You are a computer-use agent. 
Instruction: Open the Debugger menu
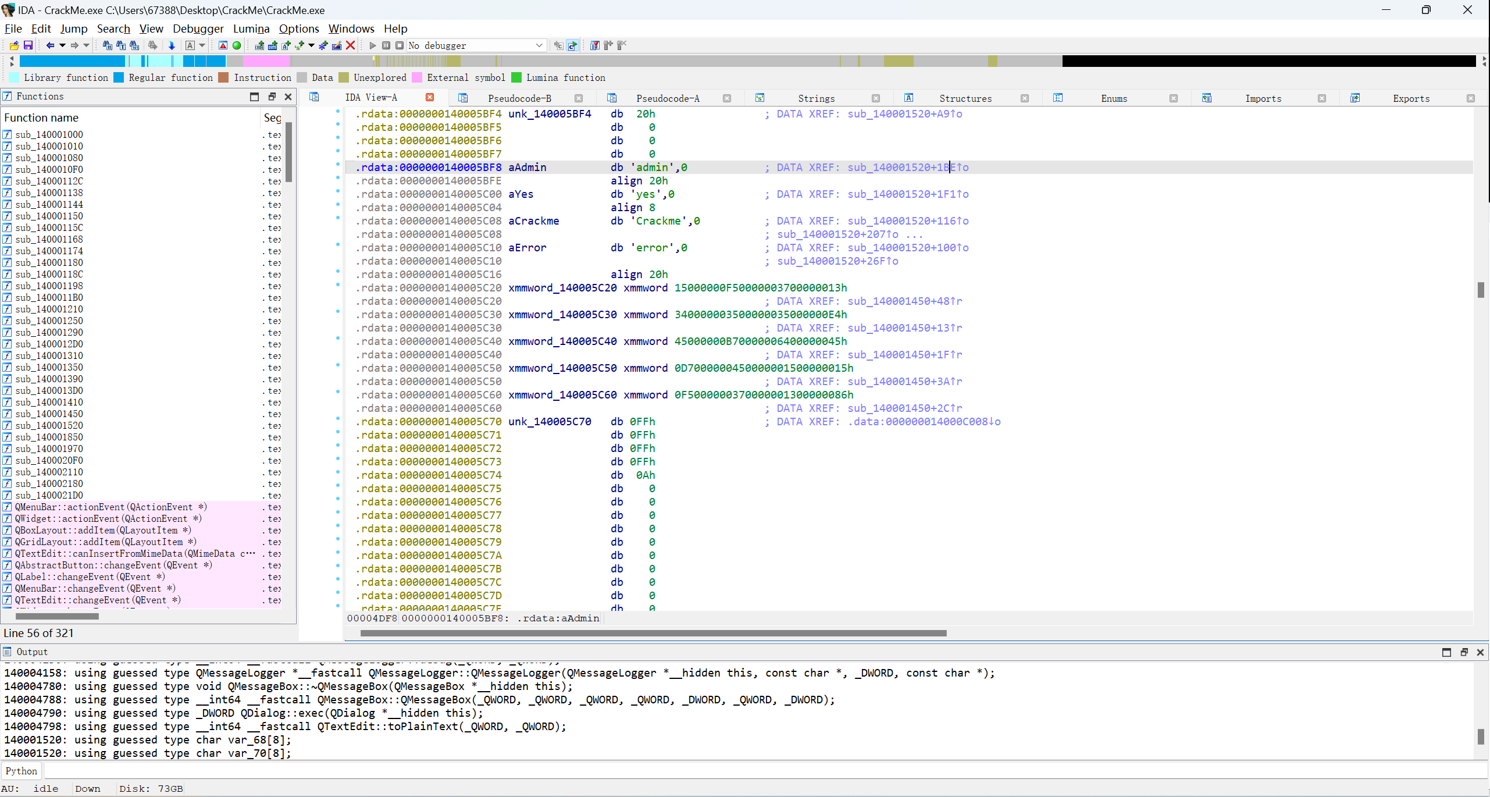click(x=198, y=29)
